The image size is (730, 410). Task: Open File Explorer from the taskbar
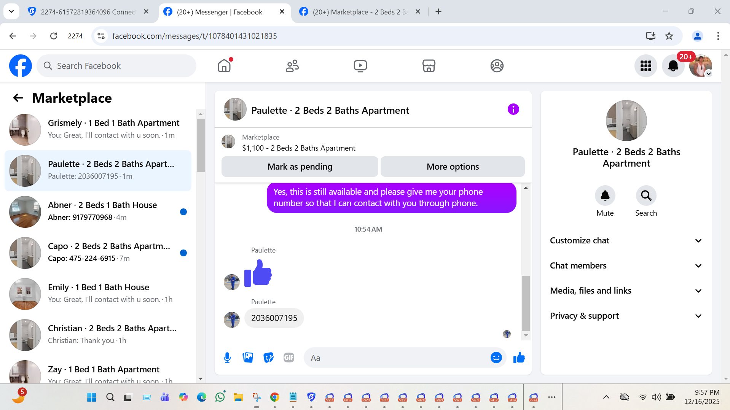pos(238,397)
